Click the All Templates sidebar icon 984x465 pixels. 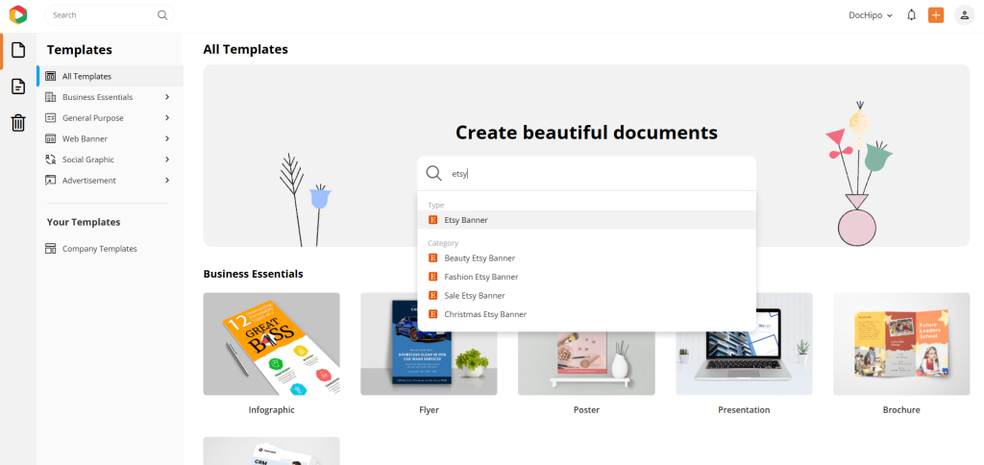pos(51,76)
